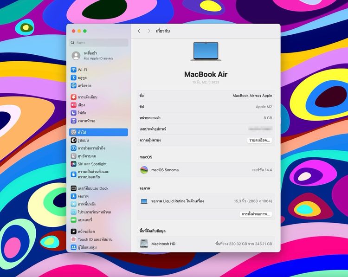Click the built-in Liquid Retina display icon
The width and height of the screenshot is (348, 277).
[144, 201]
